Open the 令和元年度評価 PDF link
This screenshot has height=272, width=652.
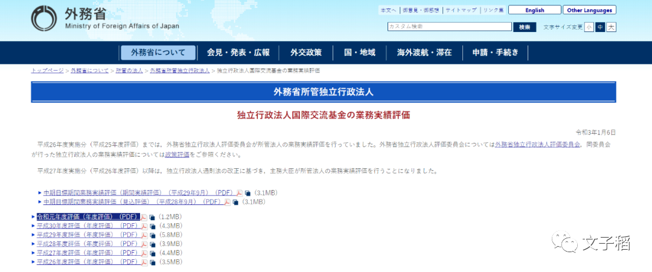click(x=88, y=217)
